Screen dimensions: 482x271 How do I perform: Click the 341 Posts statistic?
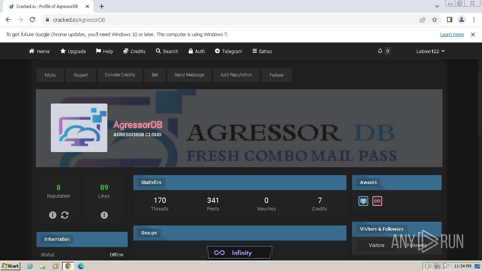coord(213,204)
